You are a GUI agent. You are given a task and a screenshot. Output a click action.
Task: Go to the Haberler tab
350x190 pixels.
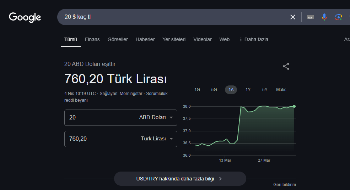[x=145, y=39]
